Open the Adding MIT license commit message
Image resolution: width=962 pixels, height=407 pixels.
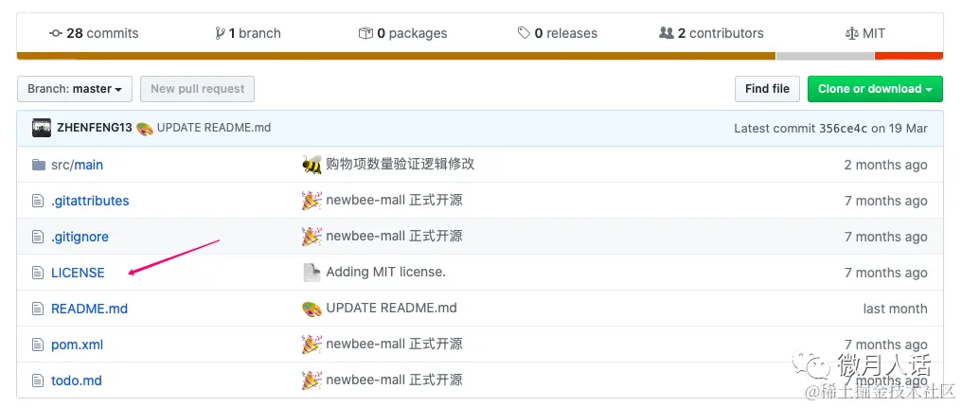coord(386,272)
